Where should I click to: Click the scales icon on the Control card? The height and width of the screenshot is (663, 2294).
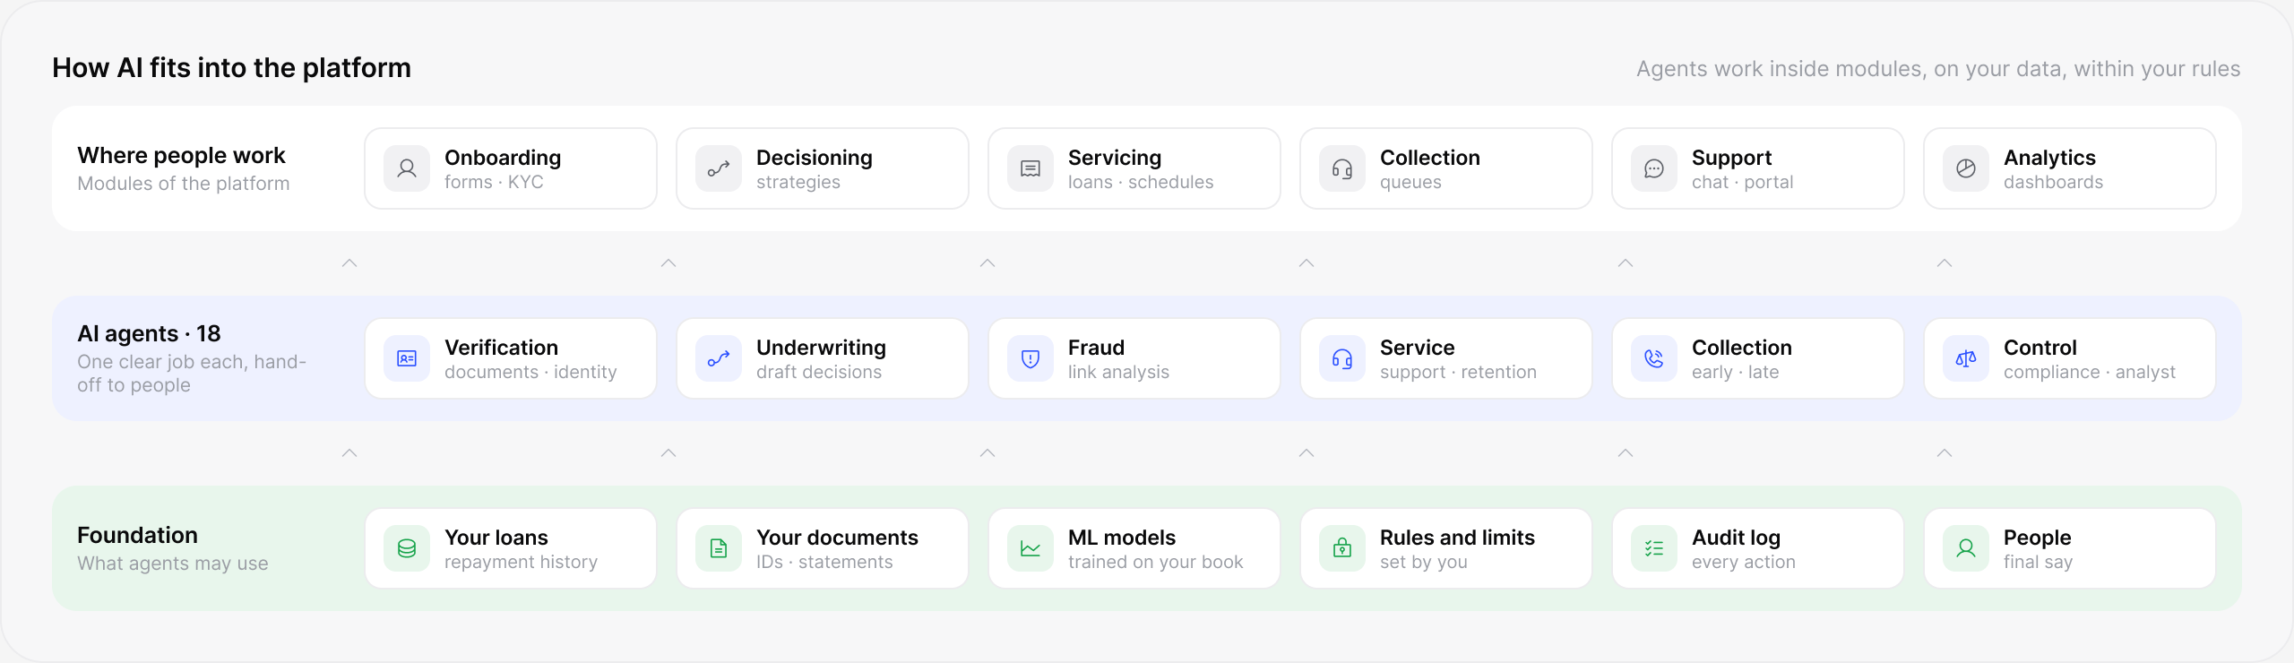coord(1966,358)
